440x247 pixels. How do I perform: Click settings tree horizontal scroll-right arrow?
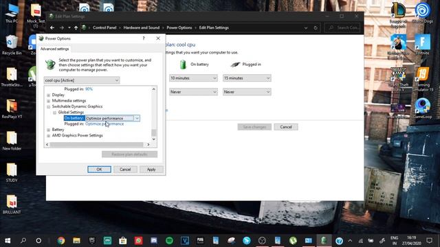tap(148, 145)
